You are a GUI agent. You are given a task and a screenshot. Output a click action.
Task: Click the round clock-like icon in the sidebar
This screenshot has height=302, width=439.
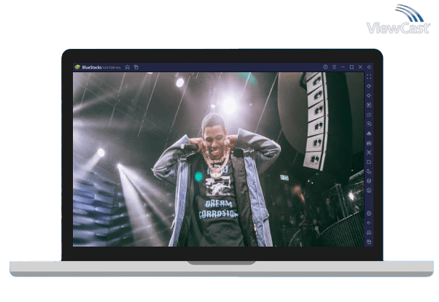[369, 190]
